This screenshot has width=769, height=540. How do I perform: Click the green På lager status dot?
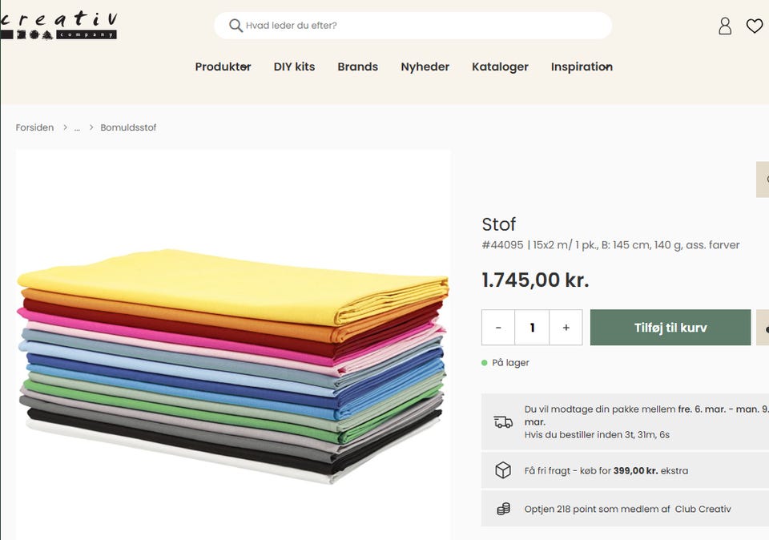pos(485,363)
